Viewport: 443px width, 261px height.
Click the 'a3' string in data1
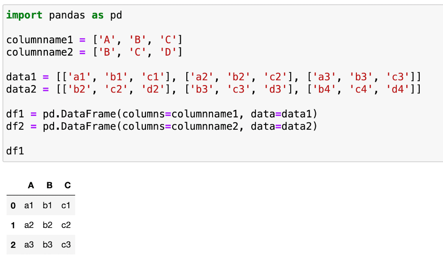(x=324, y=77)
